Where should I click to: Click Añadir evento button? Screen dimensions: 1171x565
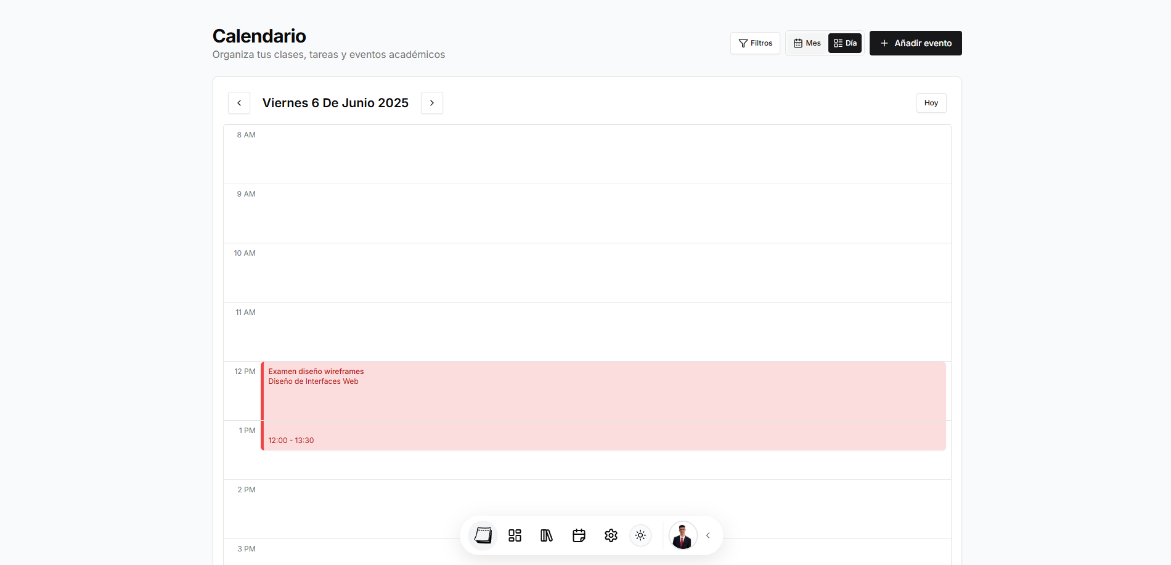coord(916,43)
